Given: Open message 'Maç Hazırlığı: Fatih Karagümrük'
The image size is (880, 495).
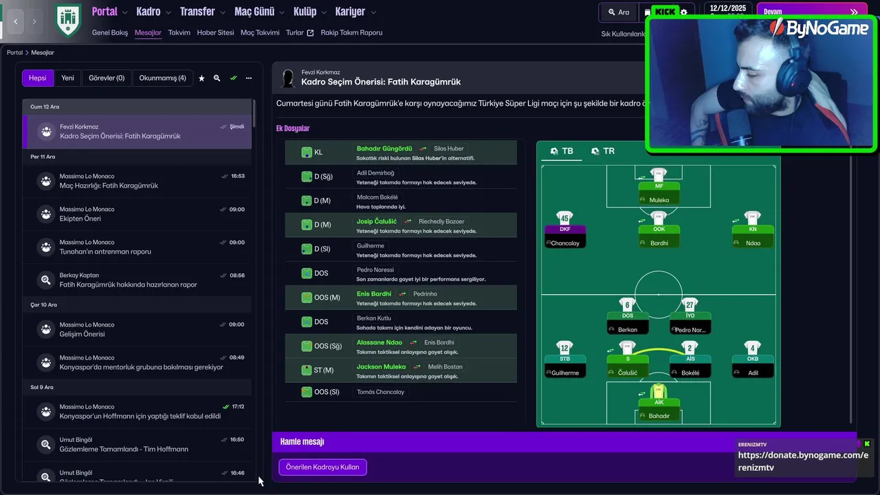Looking at the screenshot, I should (137, 181).
